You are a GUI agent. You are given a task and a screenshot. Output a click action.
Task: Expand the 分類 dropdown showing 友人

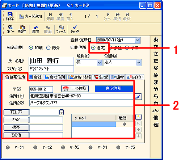tap(139, 63)
